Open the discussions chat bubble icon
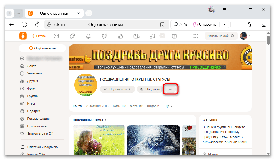Image resolution: width=275 pixels, height=160 pixels. [x=72, y=36]
